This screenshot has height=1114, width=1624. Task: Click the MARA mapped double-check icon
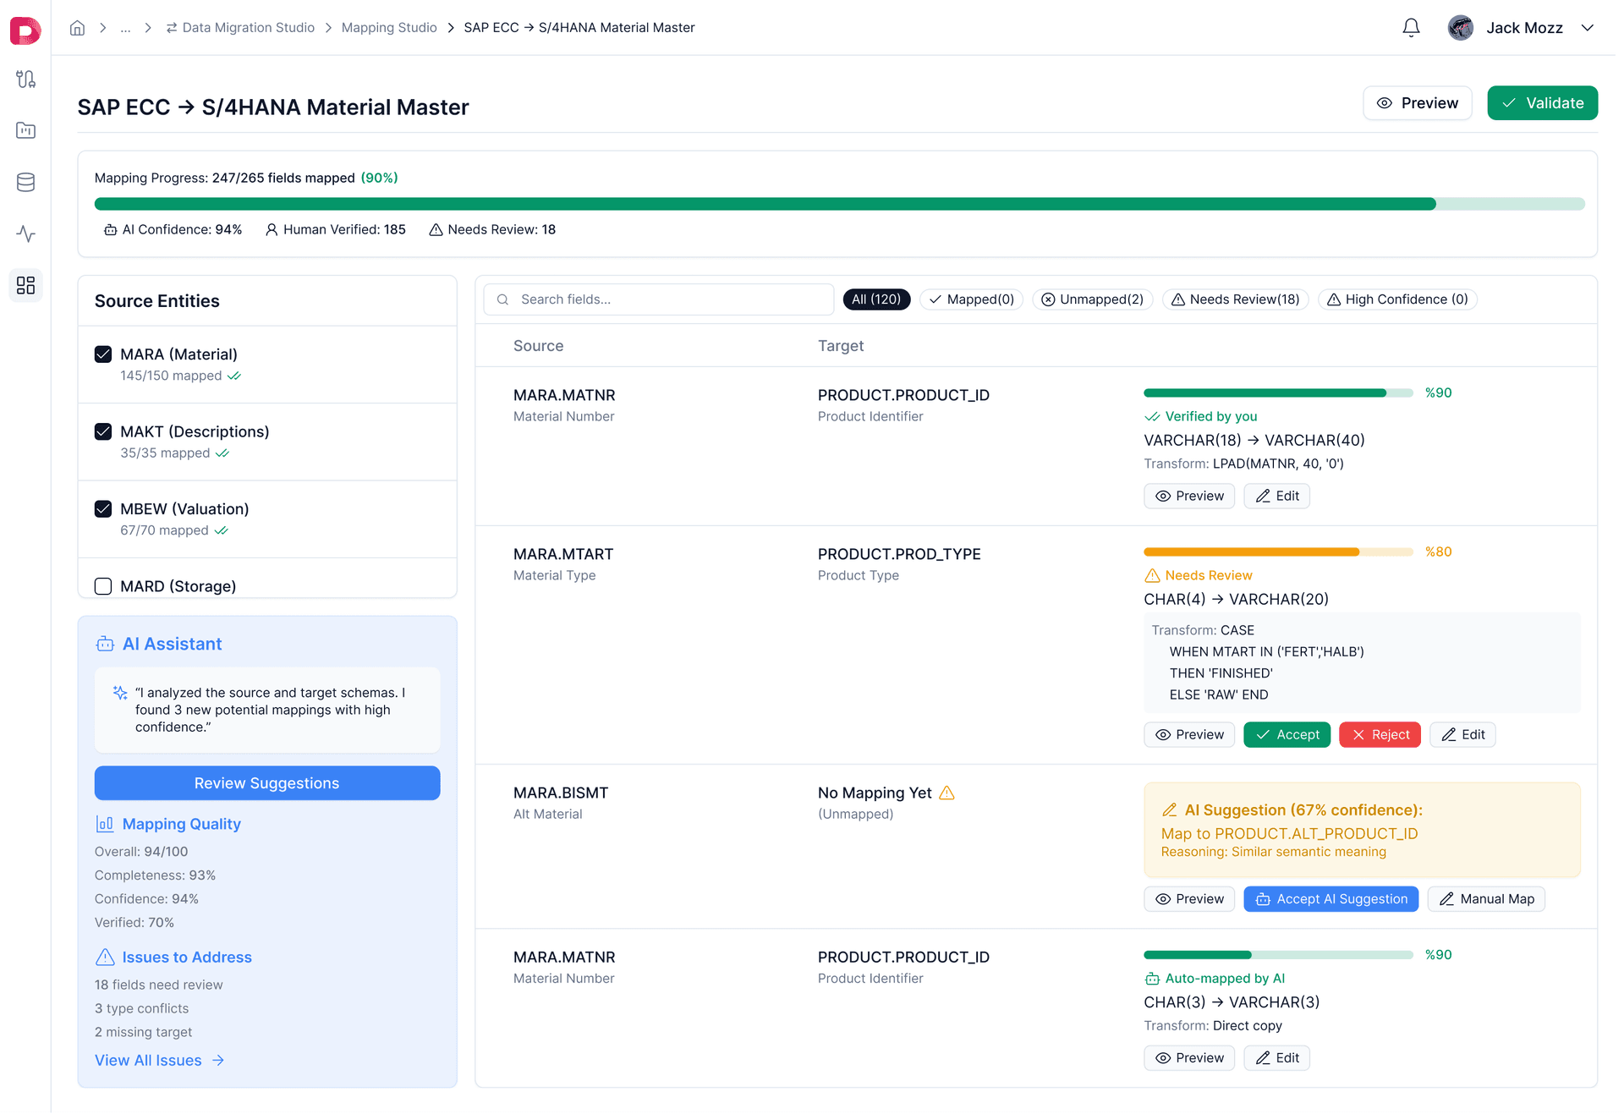pyautogui.click(x=234, y=376)
